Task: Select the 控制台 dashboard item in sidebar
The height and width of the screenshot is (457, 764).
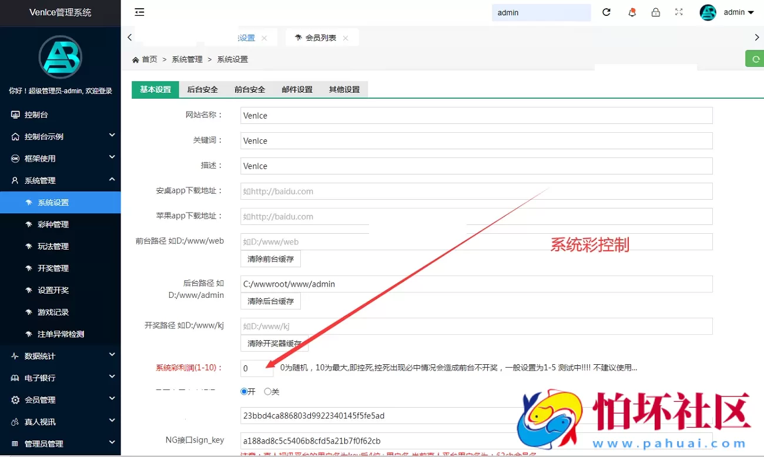Action: click(35, 113)
